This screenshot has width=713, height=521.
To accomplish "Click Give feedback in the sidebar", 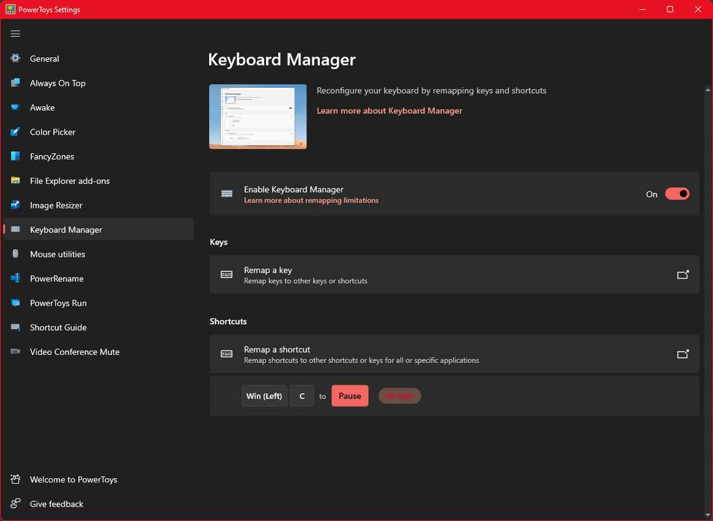I will (98, 503).
